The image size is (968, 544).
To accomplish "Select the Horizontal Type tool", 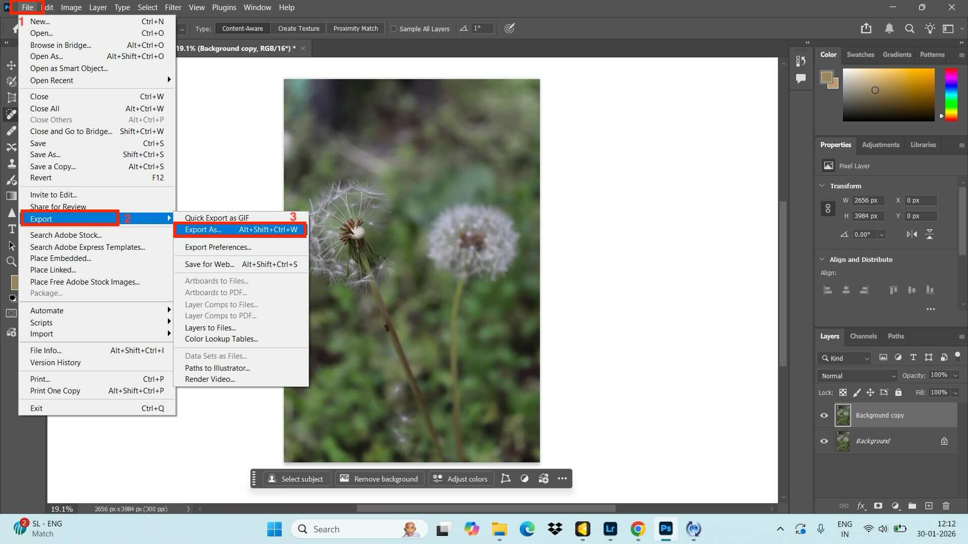I will coord(11,229).
